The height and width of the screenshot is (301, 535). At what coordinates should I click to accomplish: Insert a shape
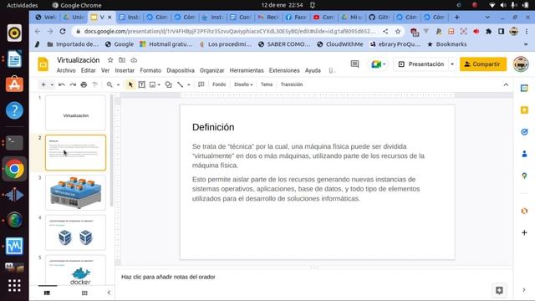tap(168, 84)
